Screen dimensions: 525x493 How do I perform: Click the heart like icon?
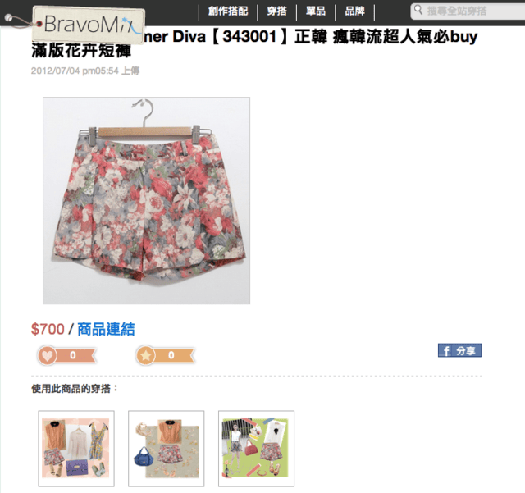click(48, 355)
